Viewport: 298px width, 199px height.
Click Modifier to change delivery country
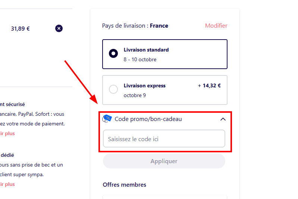pyautogui.click(x=216, y=26)
